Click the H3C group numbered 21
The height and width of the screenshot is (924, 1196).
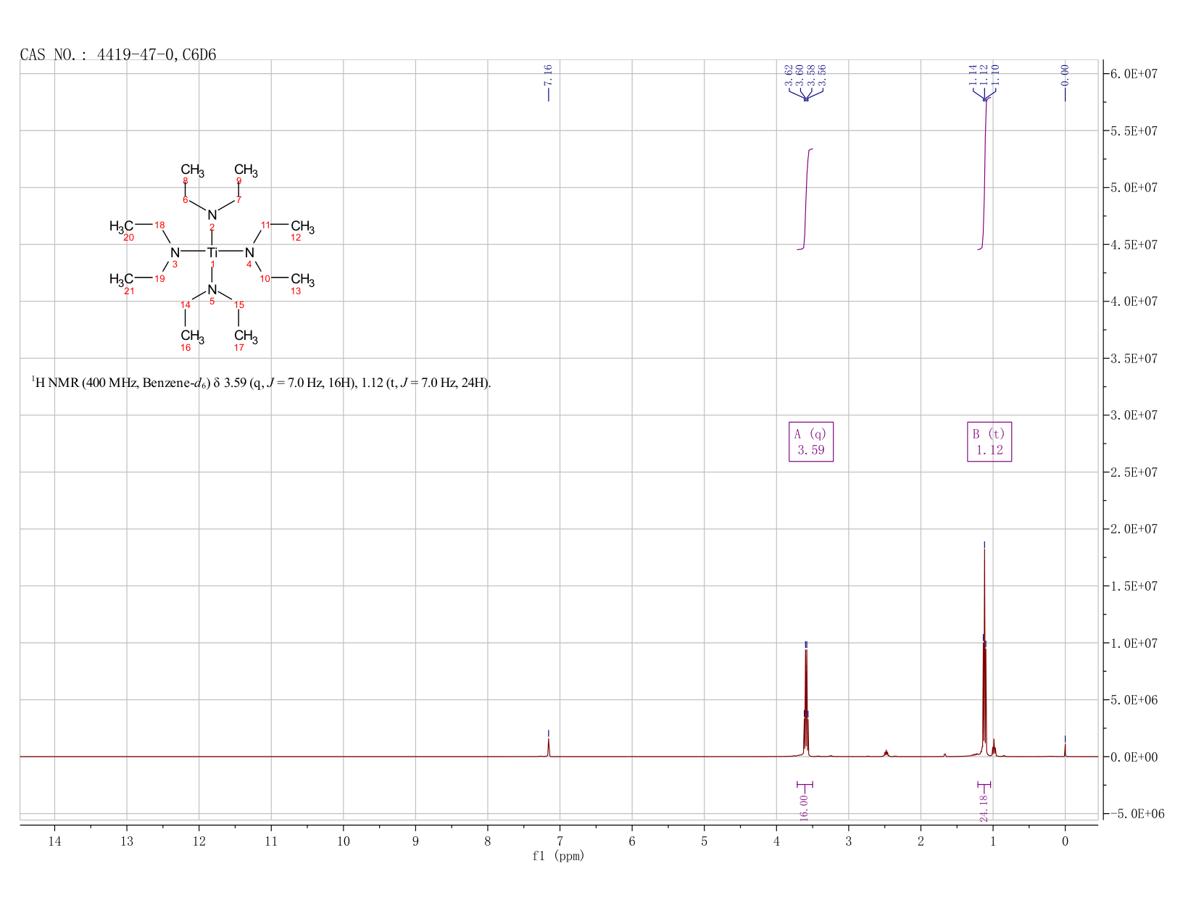click(121, 280)
